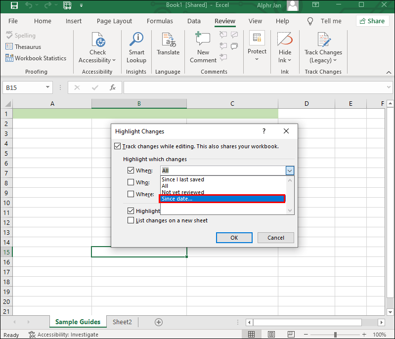Click the Workbook Statistics icon
Image resolution: width=395 pixels, height=339 pixels.
point(9,58)
